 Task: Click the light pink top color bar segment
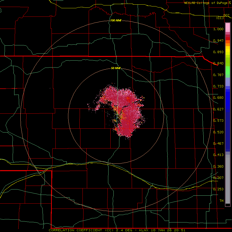point(228,28)
